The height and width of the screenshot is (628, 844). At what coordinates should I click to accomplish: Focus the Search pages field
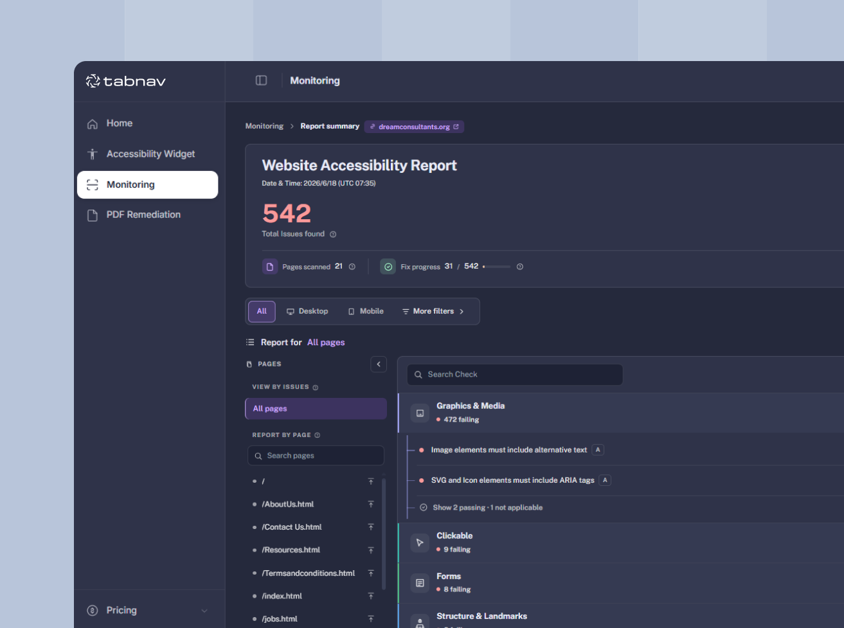click(316, 456)
